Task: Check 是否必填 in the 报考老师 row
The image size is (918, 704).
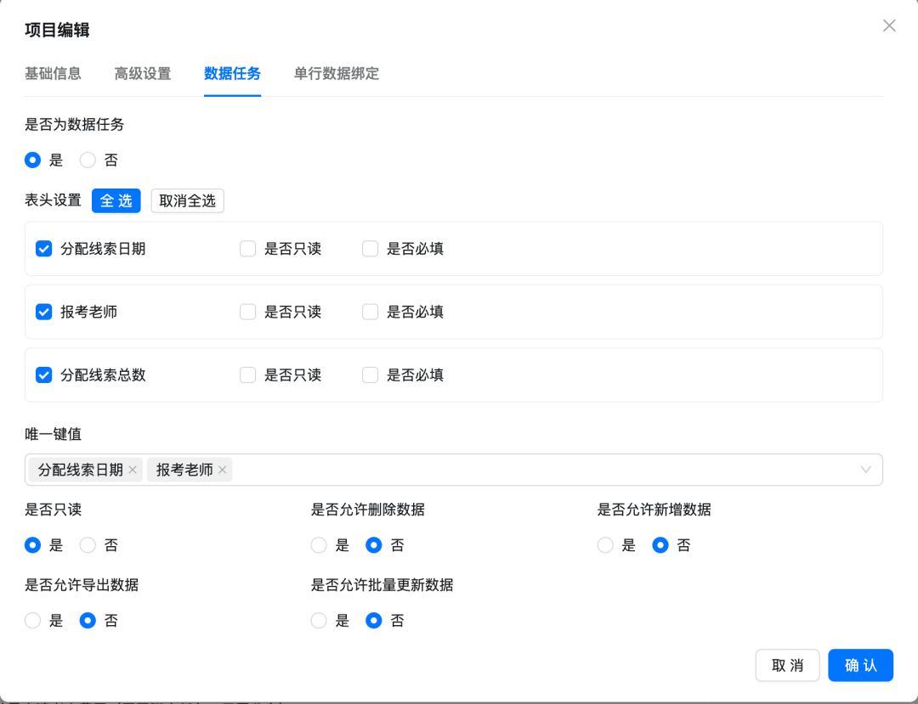Action: click(x=370, y=312)
